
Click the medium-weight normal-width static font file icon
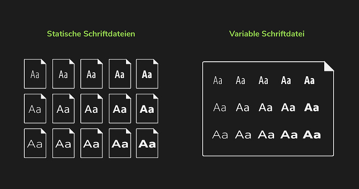tap(92, 109)
